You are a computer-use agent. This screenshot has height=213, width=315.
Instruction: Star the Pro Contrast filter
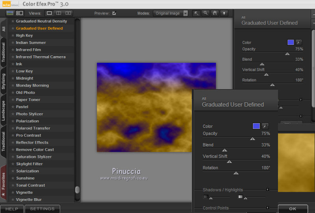pos(13,135)
